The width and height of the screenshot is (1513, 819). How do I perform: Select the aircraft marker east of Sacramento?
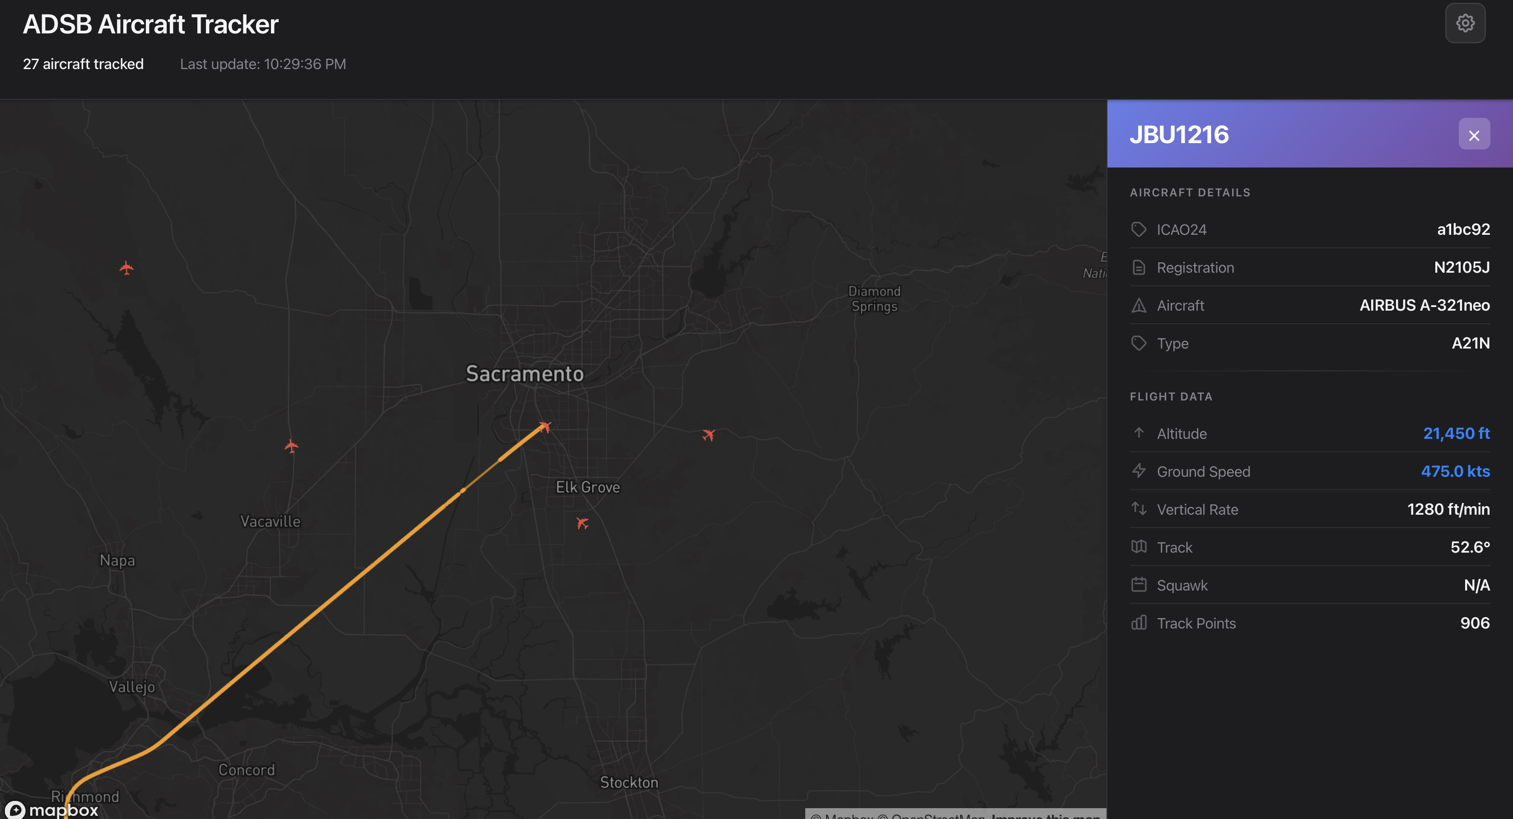[x=709, y=434]
